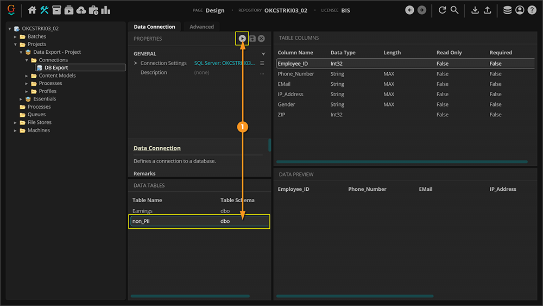543x306 pixels.
Task: Switch to the Advanced tab
Action: pos(201,27)
